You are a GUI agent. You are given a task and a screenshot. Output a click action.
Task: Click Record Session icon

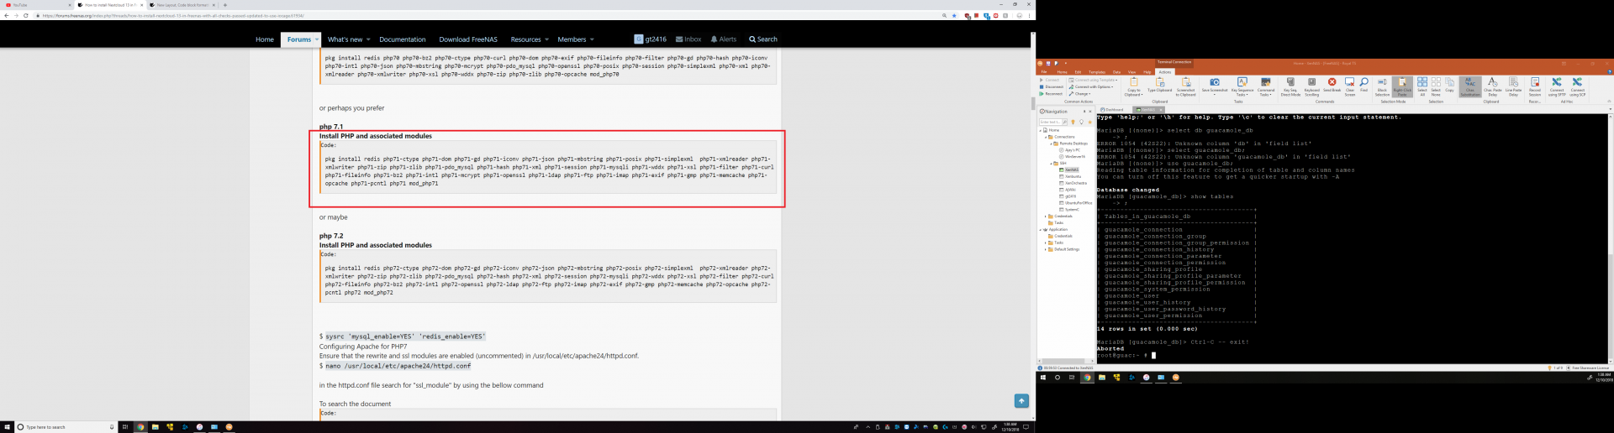coord(1535,82)
